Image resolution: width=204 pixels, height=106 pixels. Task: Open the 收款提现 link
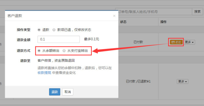[x=44, y=73]
